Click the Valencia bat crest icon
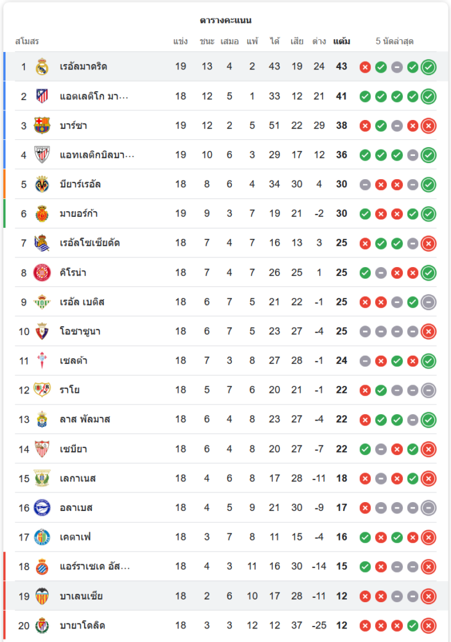The width and height of the screenshot is (451, 642). [x=42, y=596]
